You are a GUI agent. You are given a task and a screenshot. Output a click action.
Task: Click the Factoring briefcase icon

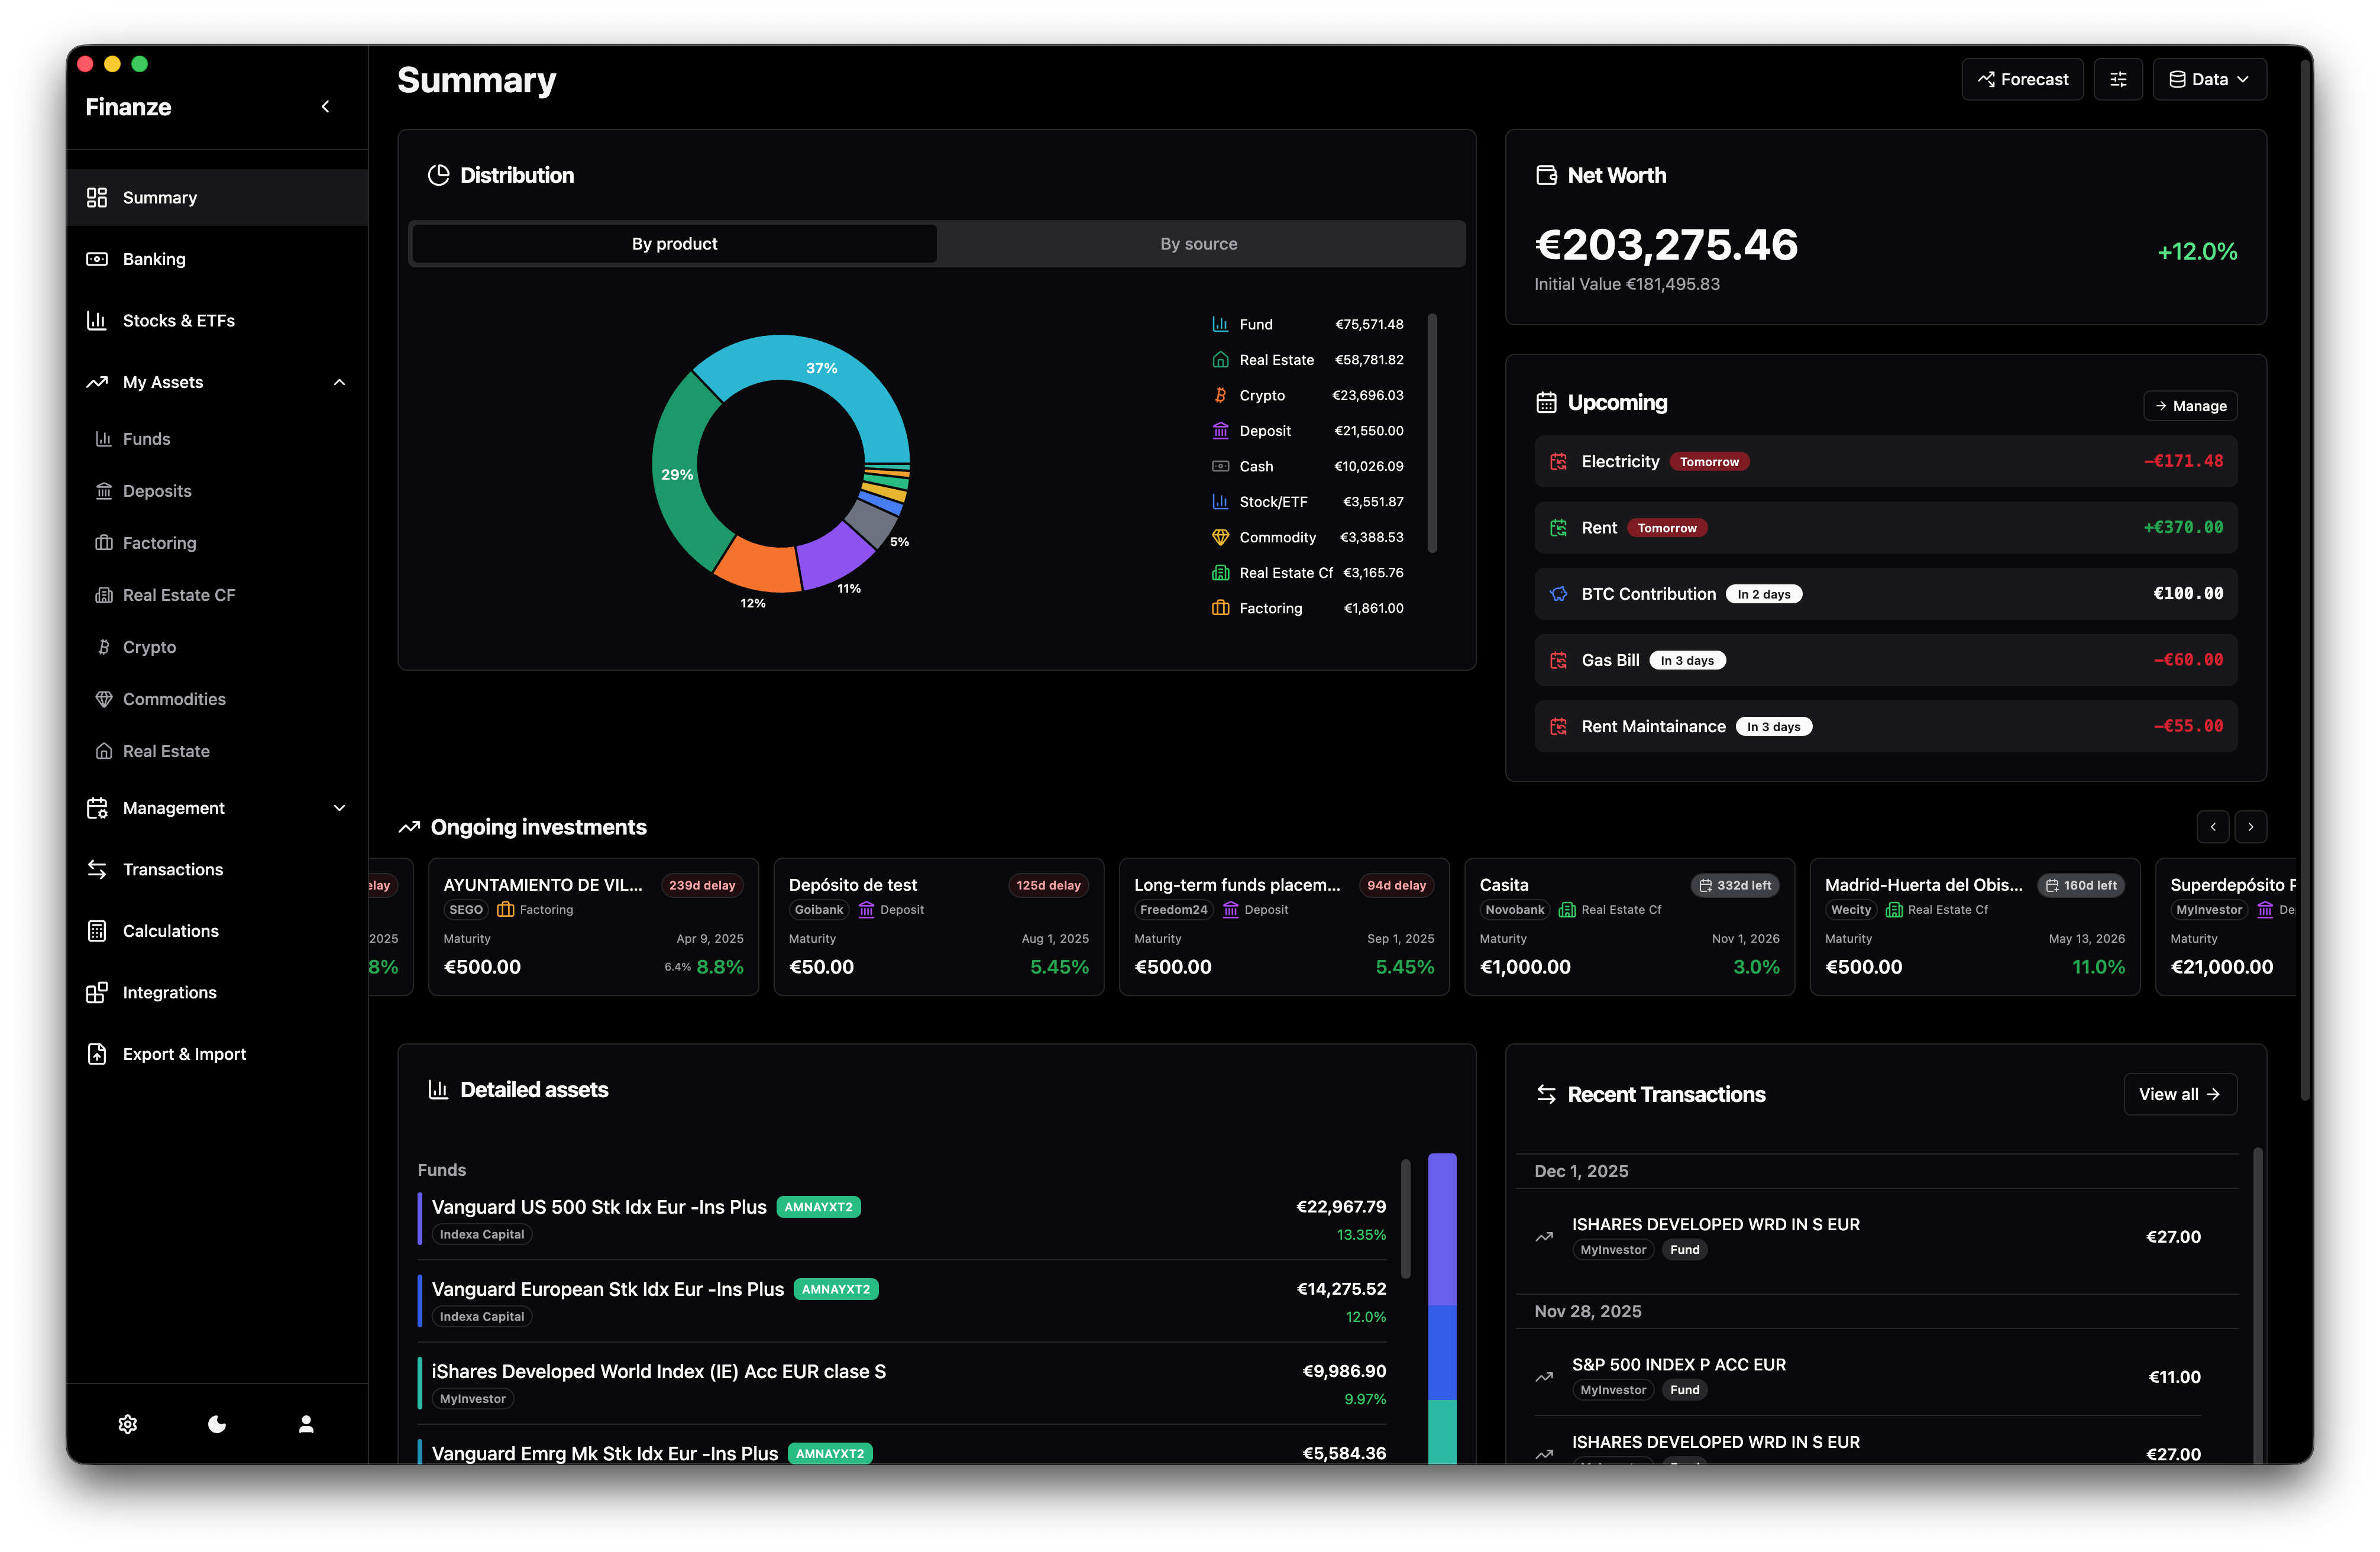pos(104,543)
